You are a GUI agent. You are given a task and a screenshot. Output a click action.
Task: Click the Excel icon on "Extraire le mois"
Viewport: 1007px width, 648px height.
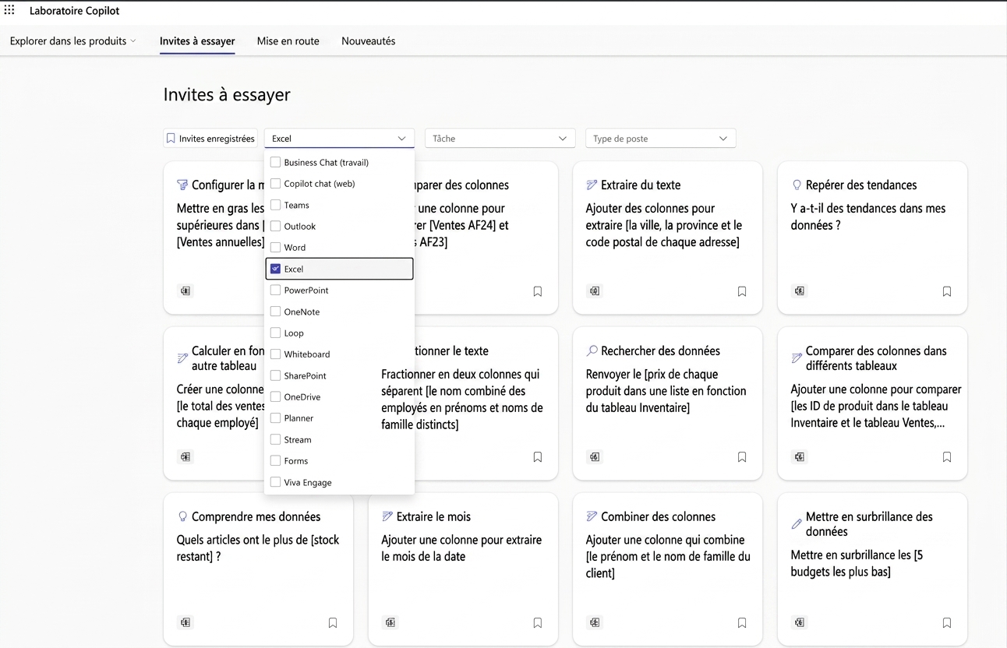pyautogui.click(x=390, y=622)
